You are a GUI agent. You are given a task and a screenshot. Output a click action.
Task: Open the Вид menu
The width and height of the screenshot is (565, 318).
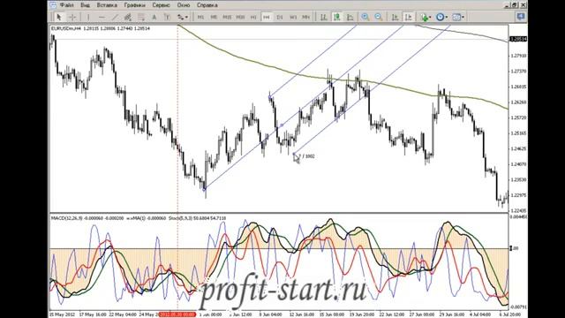coord(85,5)
